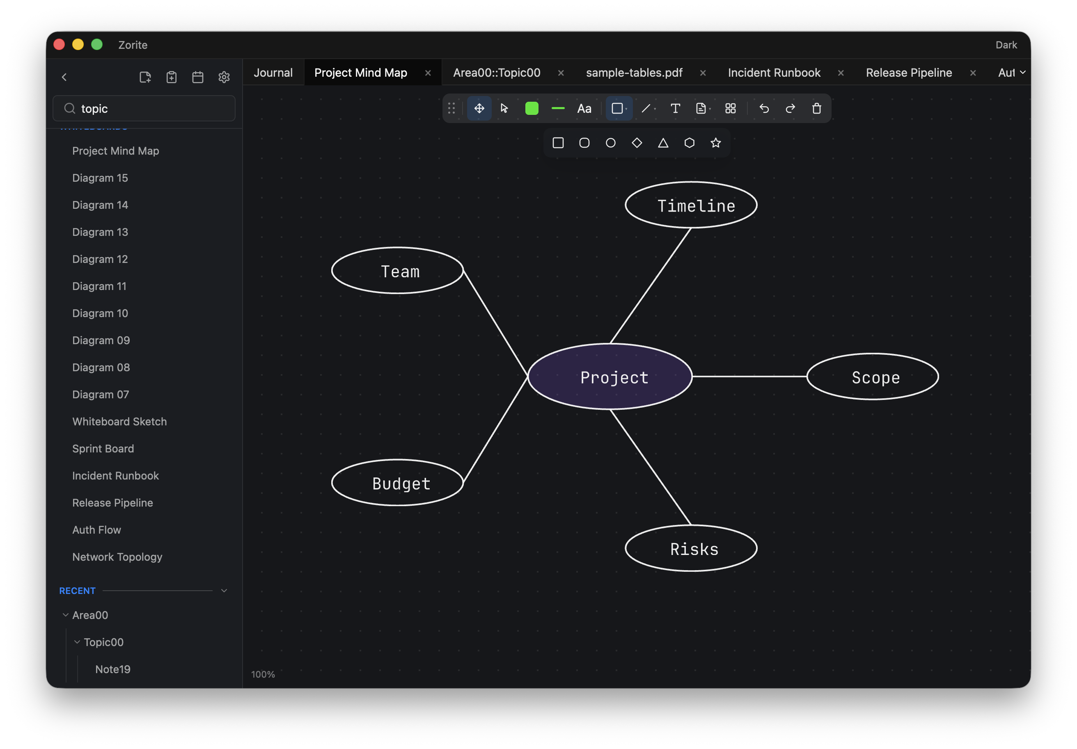
Task: Close the sample-tables.pdf tab
Action: [703, 73]
